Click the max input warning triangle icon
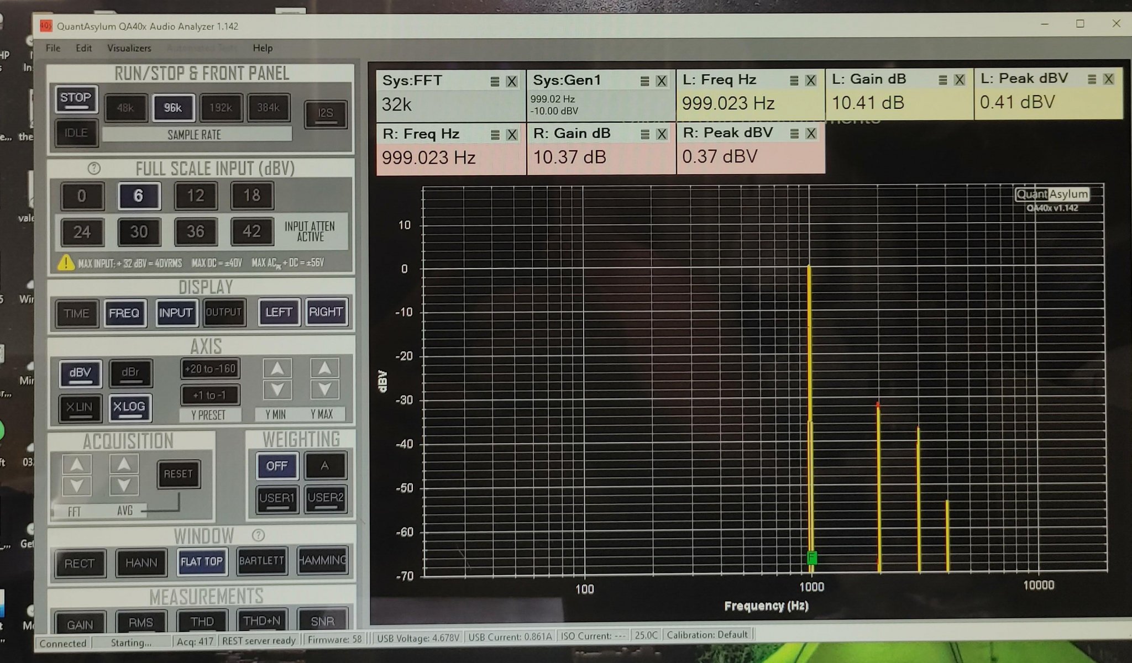The width and height of the screenshot is (1132, 663). [66, 262]
